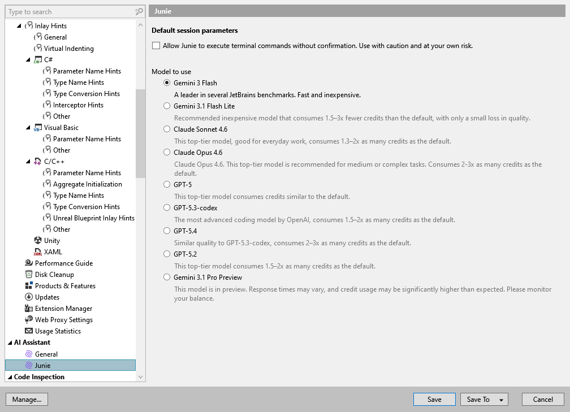The height and width of the screenshot is (412, 570).
Task: Click the Interceptor Hints item icon
Action: (x=47, y=105)
